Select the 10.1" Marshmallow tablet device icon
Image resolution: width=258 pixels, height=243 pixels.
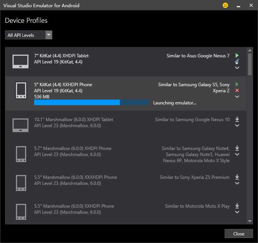point(20,125)
